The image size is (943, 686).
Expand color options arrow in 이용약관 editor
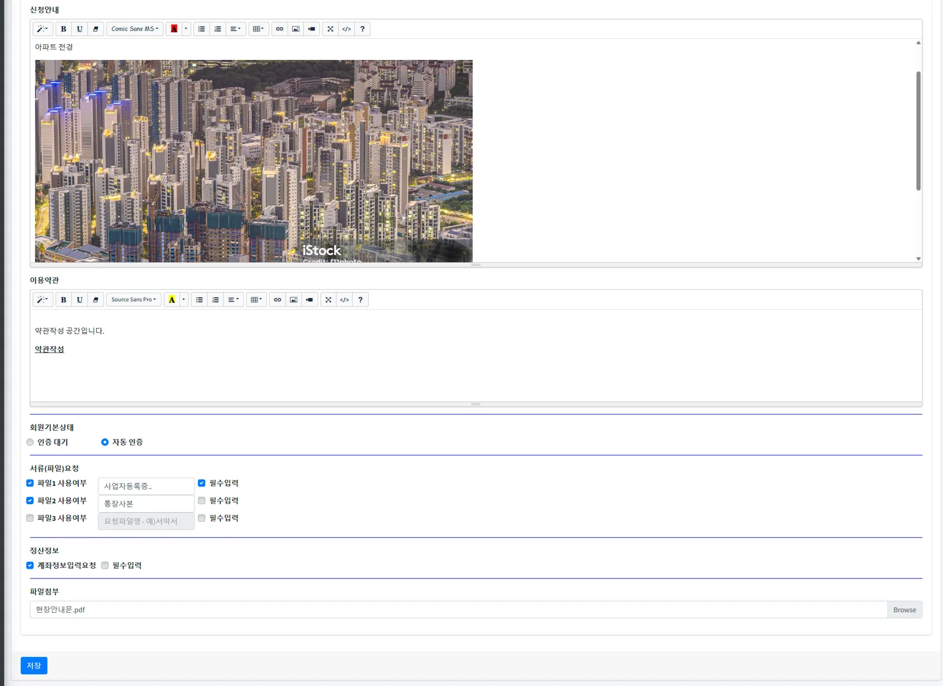pos(184,300)
